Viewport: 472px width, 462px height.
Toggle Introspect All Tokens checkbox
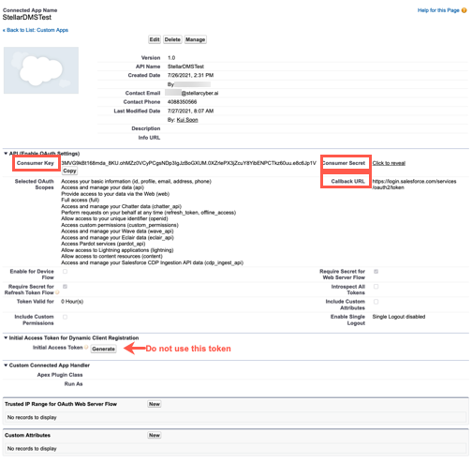click(376, 287)
